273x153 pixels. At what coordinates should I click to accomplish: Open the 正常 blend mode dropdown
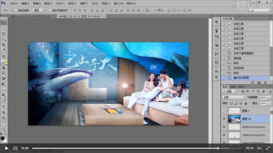[x=233, y=98]
